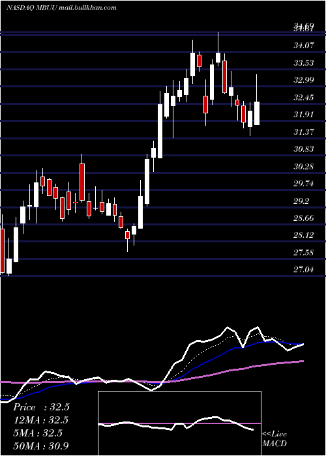Click the <<Live MACD label

pyautogui.click(x=274, y=438)
